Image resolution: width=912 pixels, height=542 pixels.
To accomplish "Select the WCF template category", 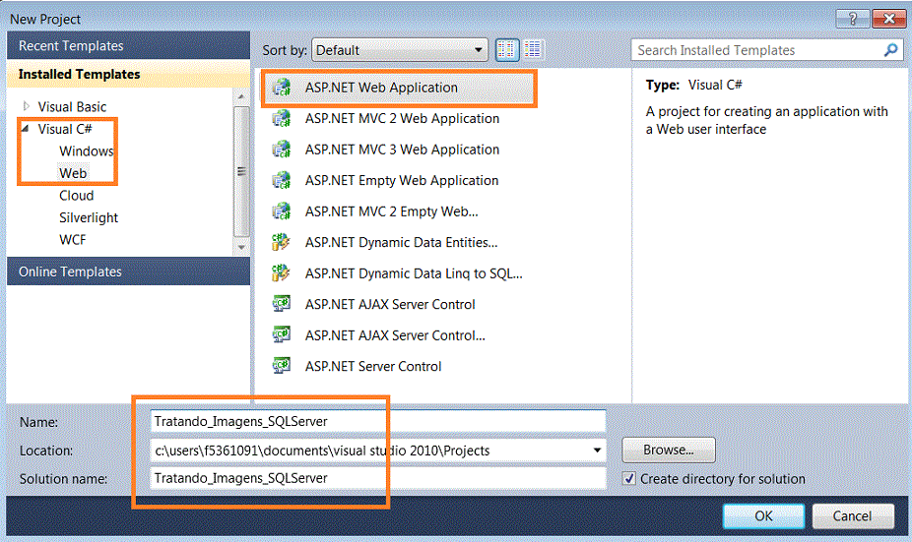I will (73, 239).
